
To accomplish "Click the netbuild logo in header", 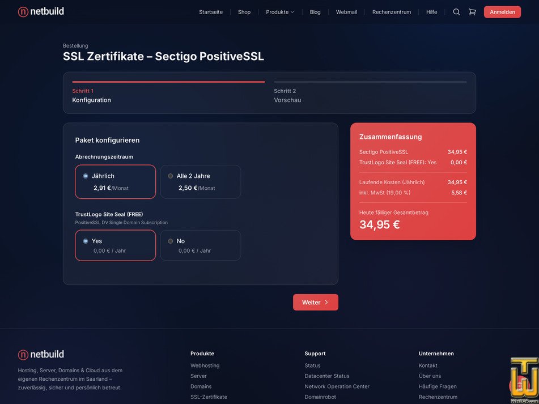I will pos(41,12).
